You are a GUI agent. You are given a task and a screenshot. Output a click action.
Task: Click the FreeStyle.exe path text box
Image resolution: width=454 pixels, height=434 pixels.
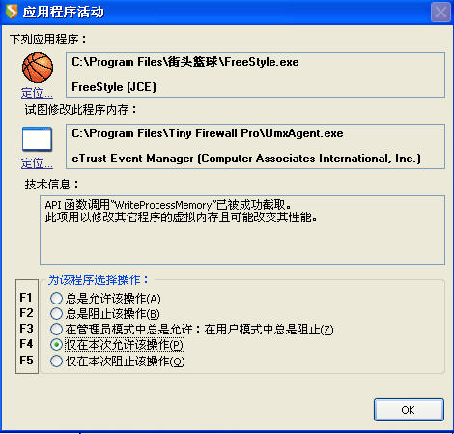[x=255, y=74]
